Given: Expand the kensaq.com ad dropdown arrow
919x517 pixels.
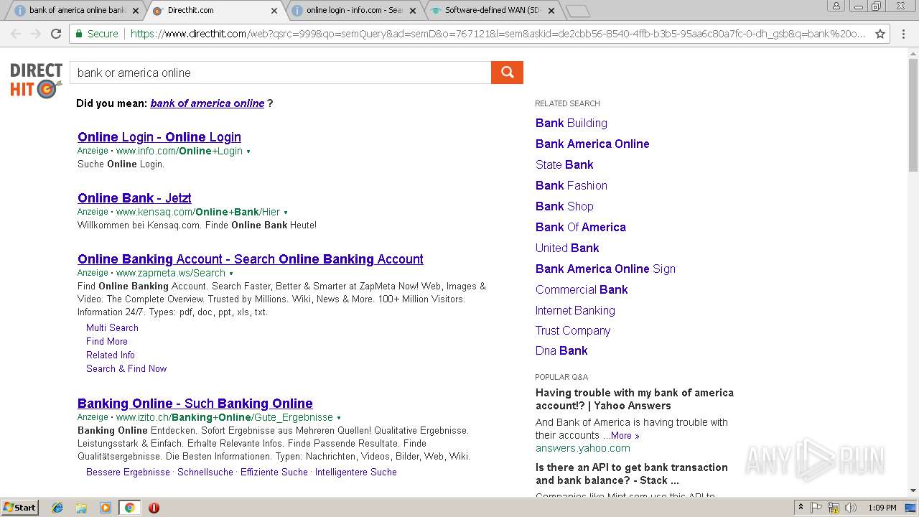Looking at the screenshot, I should [x=286, y=213].
